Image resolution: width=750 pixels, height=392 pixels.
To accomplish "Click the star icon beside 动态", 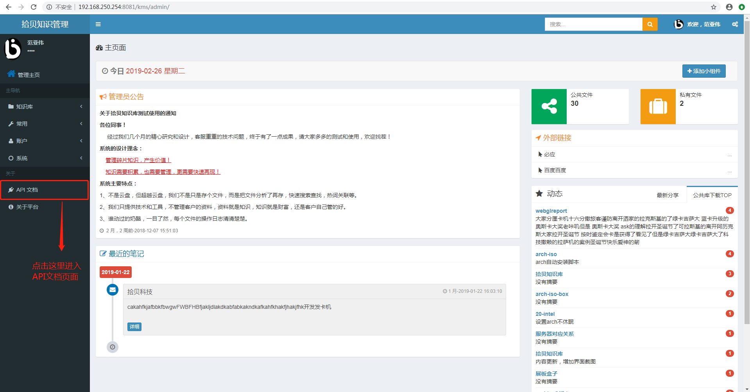I will 539,194.
